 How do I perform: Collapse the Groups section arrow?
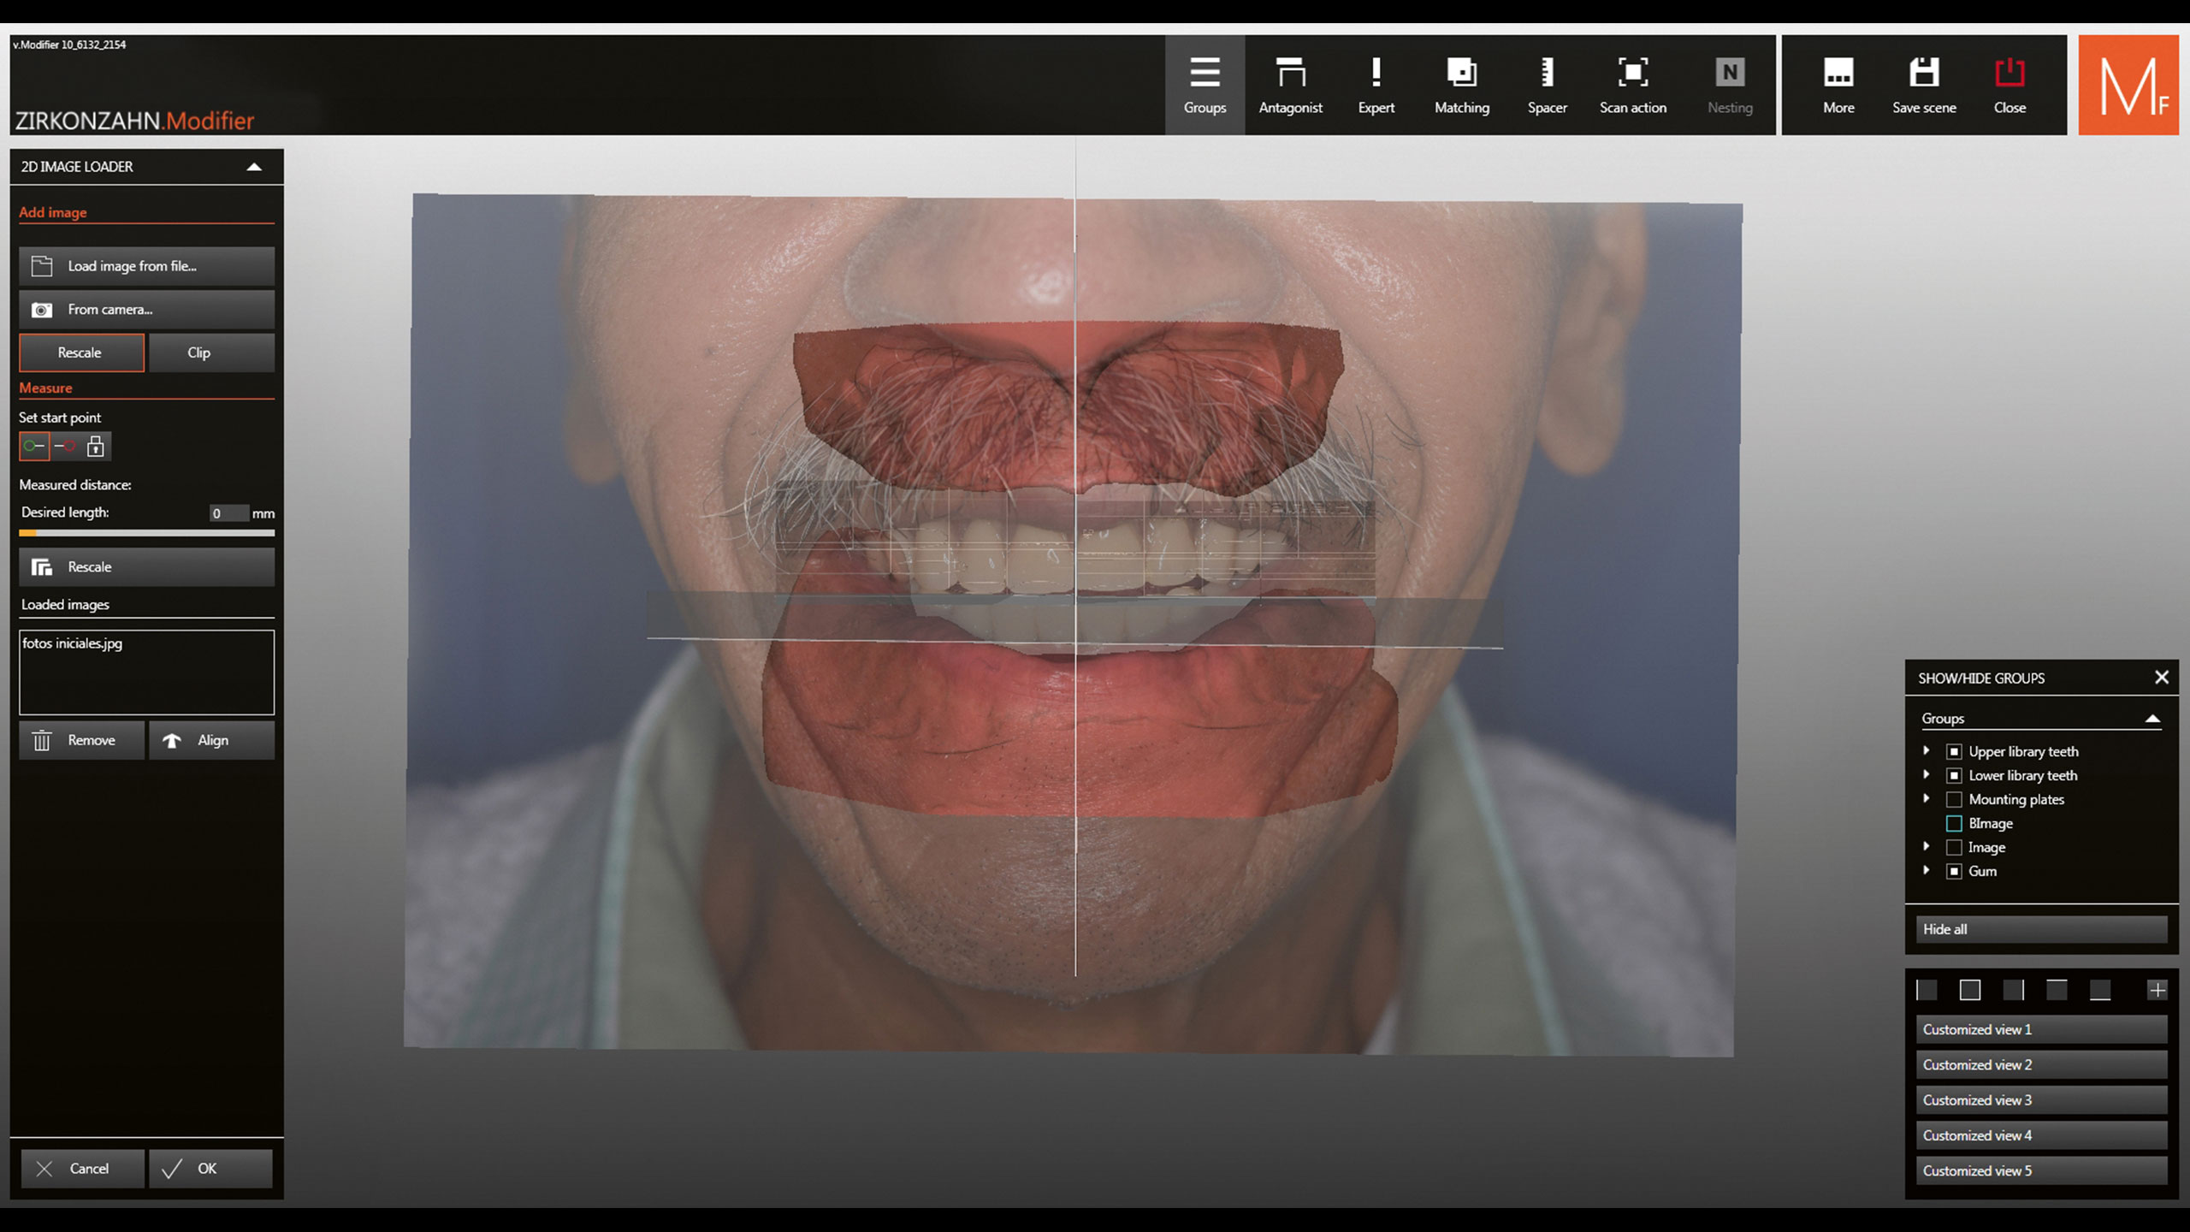pyautogui.click(x=2152, y=719)
